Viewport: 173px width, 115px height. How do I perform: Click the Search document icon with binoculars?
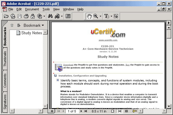(57, 16)
